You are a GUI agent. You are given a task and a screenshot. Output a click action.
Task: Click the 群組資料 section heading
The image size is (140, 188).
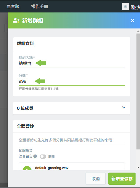(x=25, y=44)
